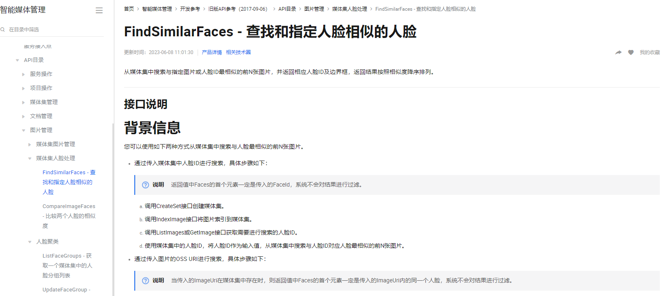This screenshot has height=296, width=666.
Task: Click step c 调用ListImages或GetImage text
Action: (x=222, y=233)
